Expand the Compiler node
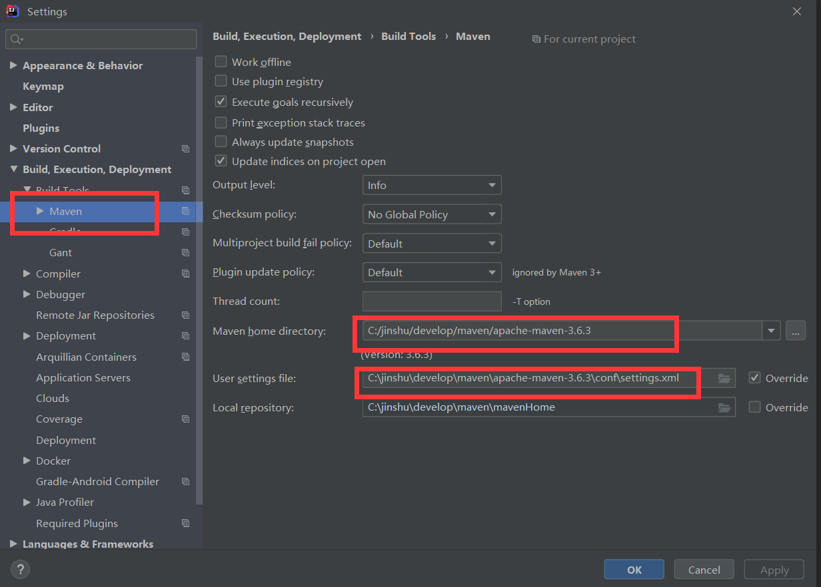Viewport: 821px width, 587px height. pos(27,274)
